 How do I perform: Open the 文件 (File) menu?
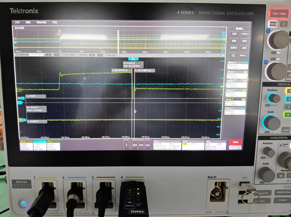pos(17,22)
